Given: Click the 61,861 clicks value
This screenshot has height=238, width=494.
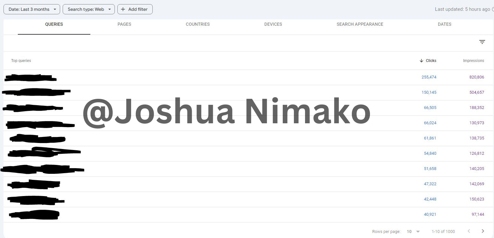Looking at the screenshot, I should click(x=430, y=138).
